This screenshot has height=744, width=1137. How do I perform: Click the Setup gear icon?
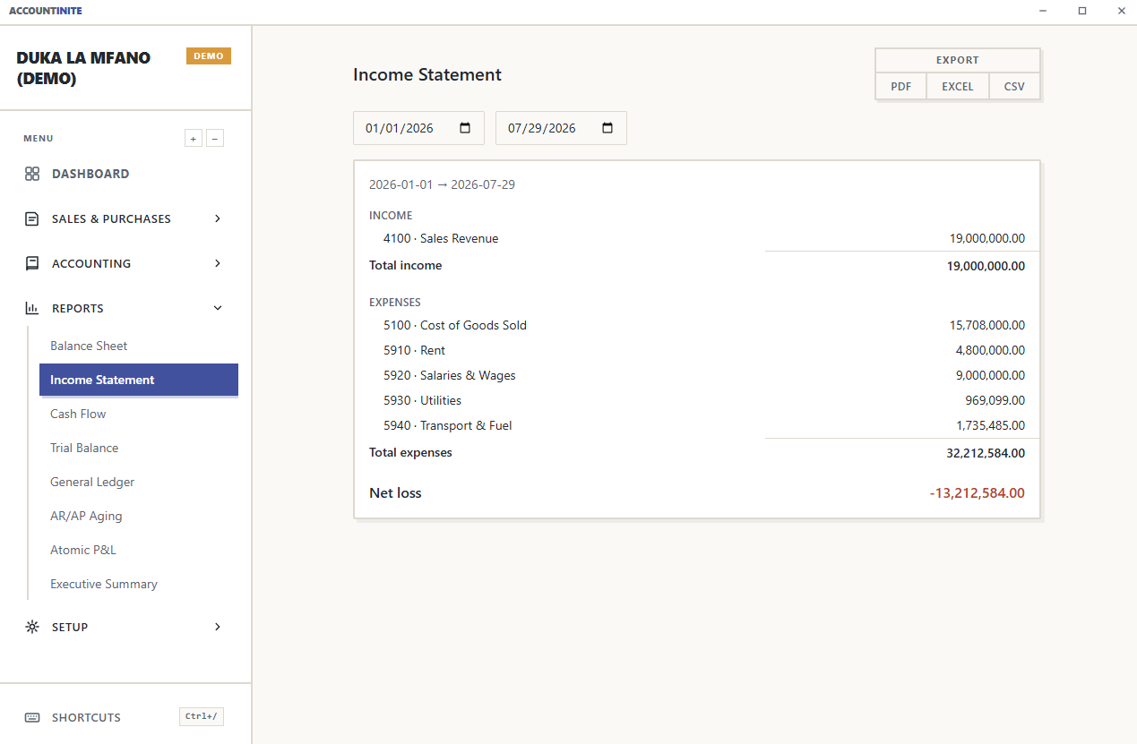coord(32,627)
